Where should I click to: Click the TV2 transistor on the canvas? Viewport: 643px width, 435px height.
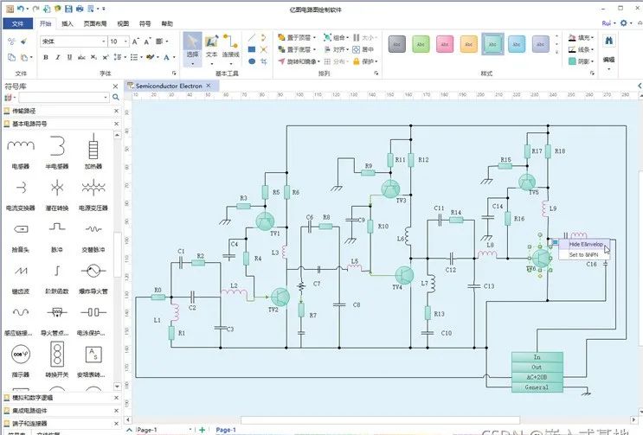pyautogui.click(x=280, y=297)
